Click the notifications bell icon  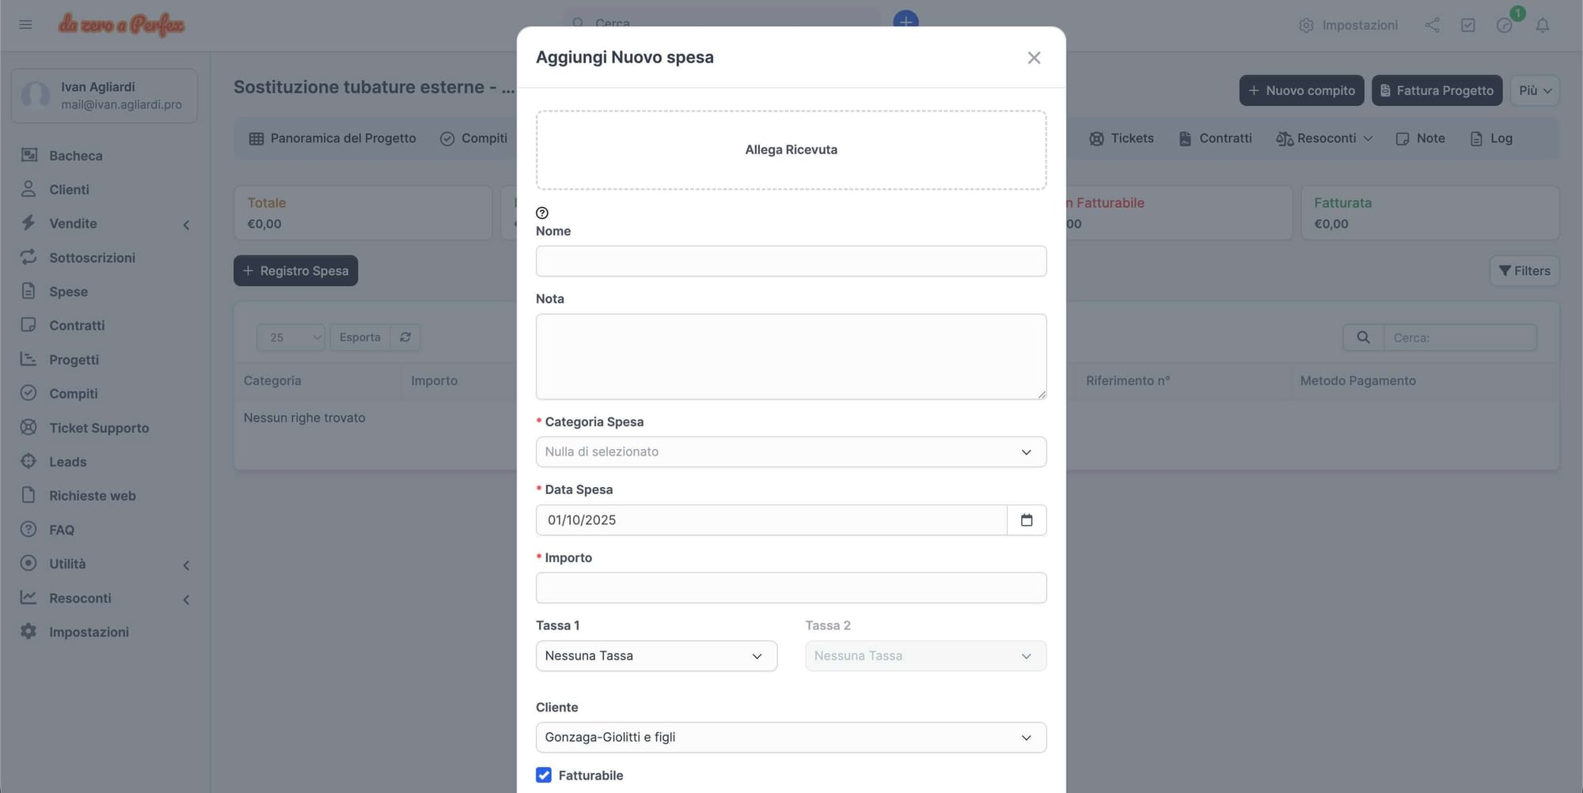click(1543, 25)
